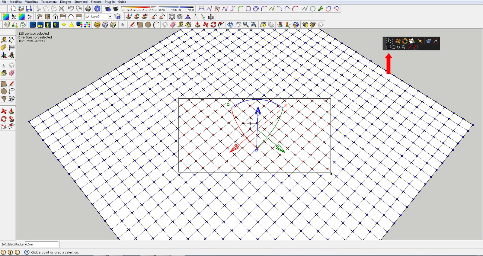The image size is (483, 256).
Task: Select Vertex Tools select arrow icon
Action: pos(389,41)
